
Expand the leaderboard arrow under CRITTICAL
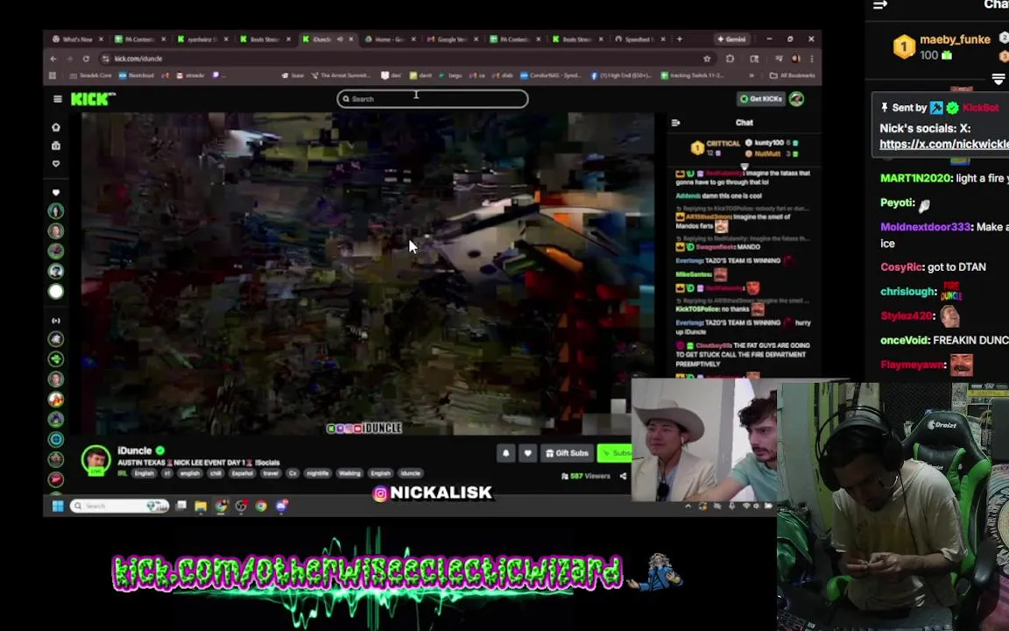744,167
